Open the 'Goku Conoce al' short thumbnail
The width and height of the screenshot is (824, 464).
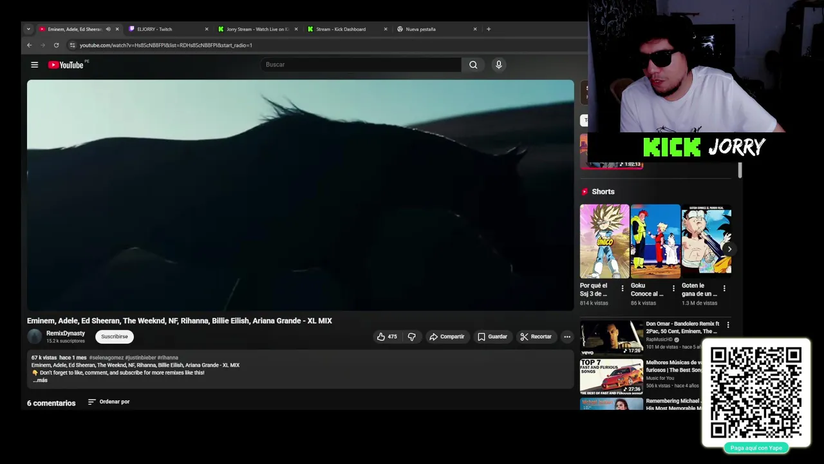[655, 241]
